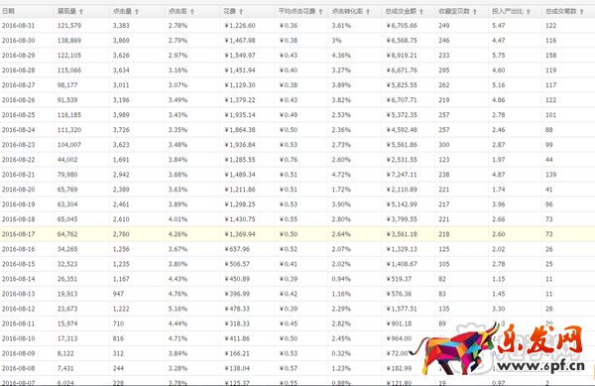Click the 花费 column sort arrow
This screenshot has width=595, height=386.
click(x=241, y=12)
